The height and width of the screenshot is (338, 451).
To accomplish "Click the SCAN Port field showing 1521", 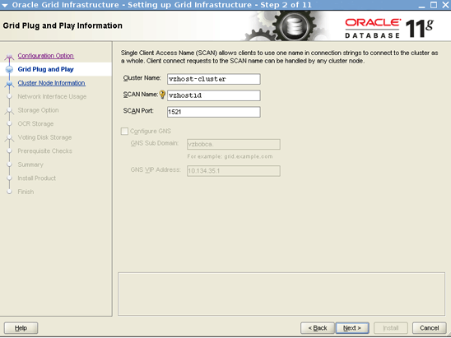I will [214, 112].
